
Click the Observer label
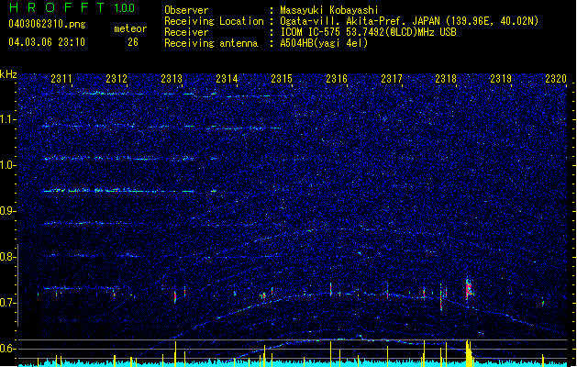186,10
